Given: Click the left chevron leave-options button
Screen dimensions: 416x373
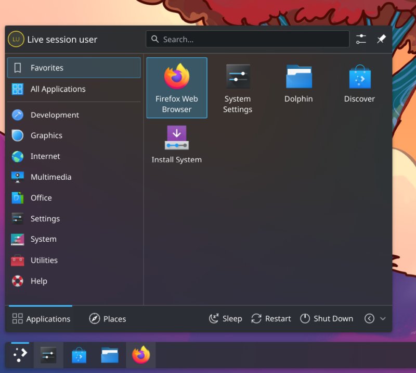Looking at the screenshot, I should click(369, 319).
